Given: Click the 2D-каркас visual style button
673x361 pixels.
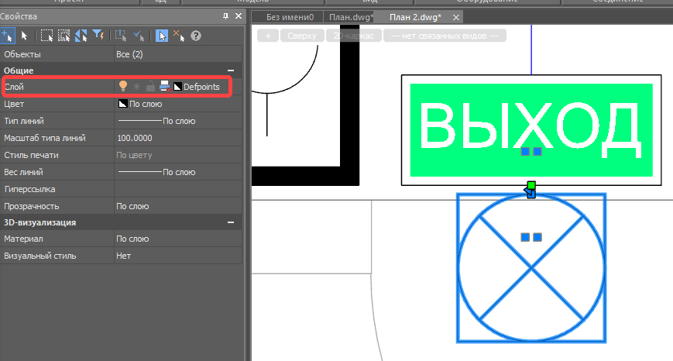Looking at the screenshot, I should (353, 36).
